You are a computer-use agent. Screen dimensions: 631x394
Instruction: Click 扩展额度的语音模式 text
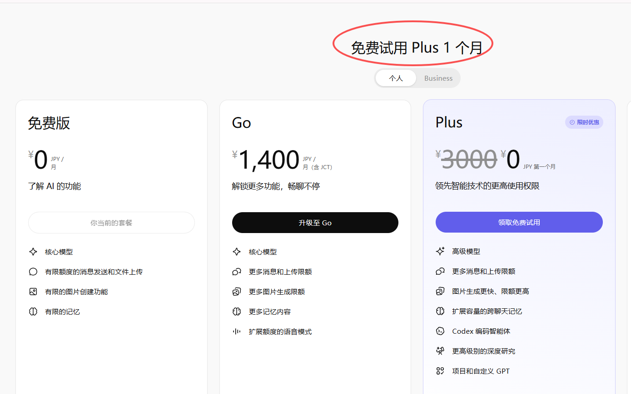(x=280, y=331)
